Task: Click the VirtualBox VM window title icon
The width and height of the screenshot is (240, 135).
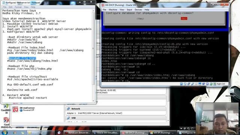Action: pyautogui.click(x=103, y=5)
